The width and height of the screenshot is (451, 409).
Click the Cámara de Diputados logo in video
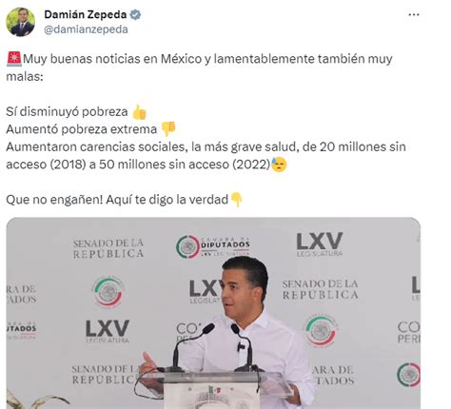(213, 246)
